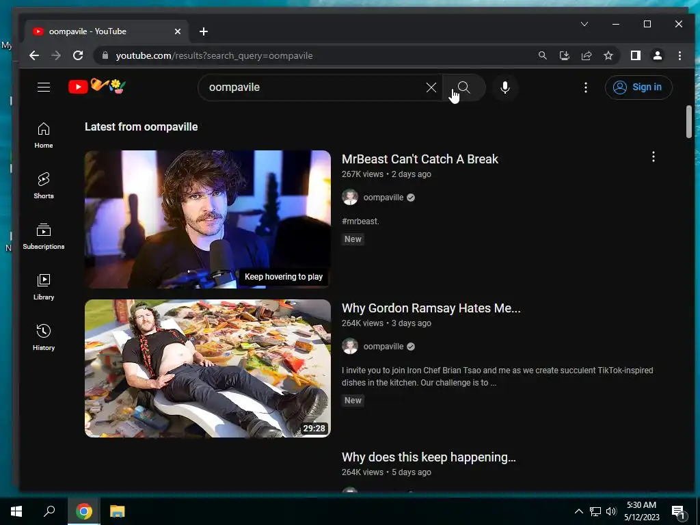Open the MrBeast Can't Catch A Break thumbnail
The image size is (700, 525).
tap(208, 219)
